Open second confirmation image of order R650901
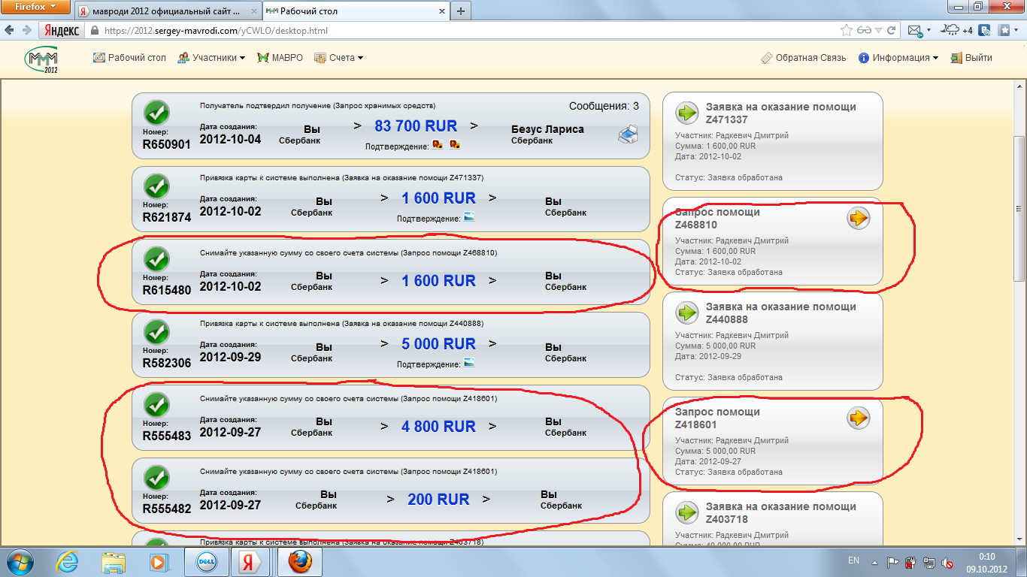 pos(455,144)
